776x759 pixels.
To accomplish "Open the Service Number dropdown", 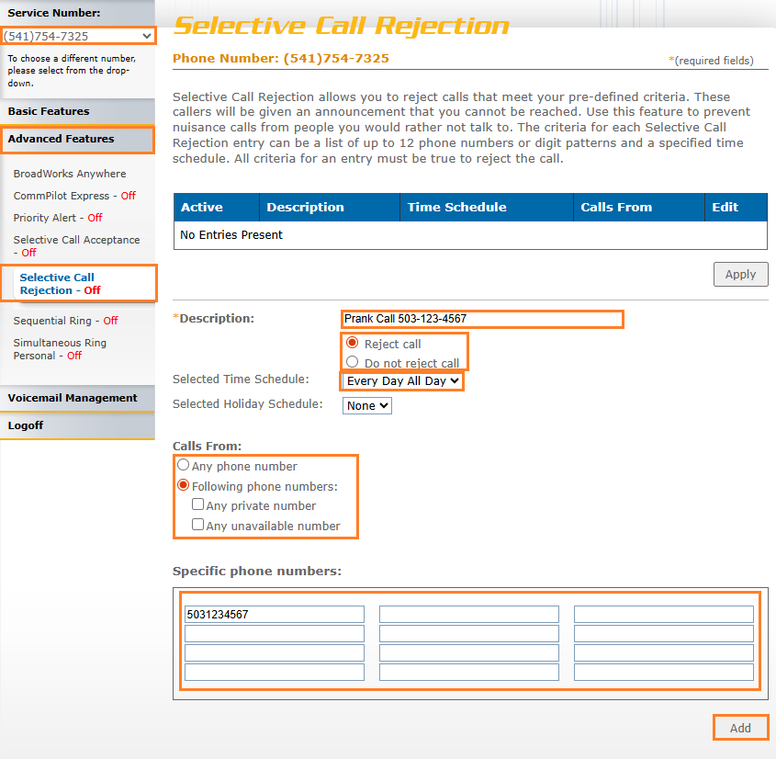I will click(x=78, y=35).
